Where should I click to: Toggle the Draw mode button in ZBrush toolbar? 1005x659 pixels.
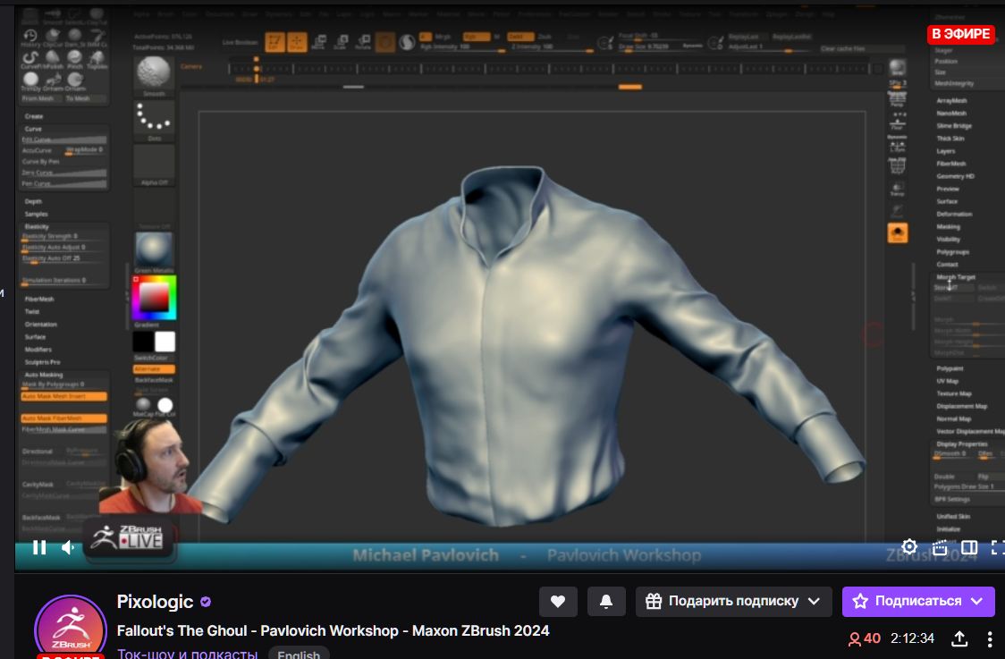(297, 42)
